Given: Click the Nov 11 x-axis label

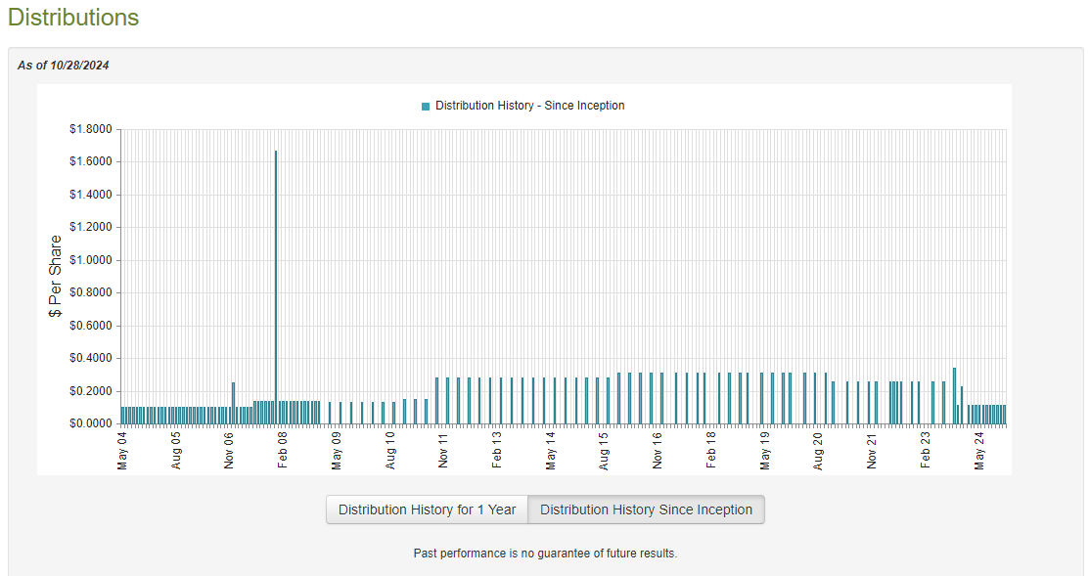Looking at the screenshot, I should (443, 451).
